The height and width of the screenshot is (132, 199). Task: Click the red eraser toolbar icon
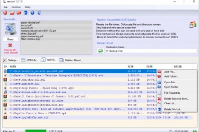pos(19,13)
